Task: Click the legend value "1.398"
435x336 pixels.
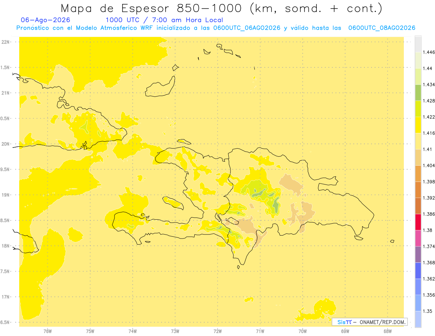Action: coord(430,182)
